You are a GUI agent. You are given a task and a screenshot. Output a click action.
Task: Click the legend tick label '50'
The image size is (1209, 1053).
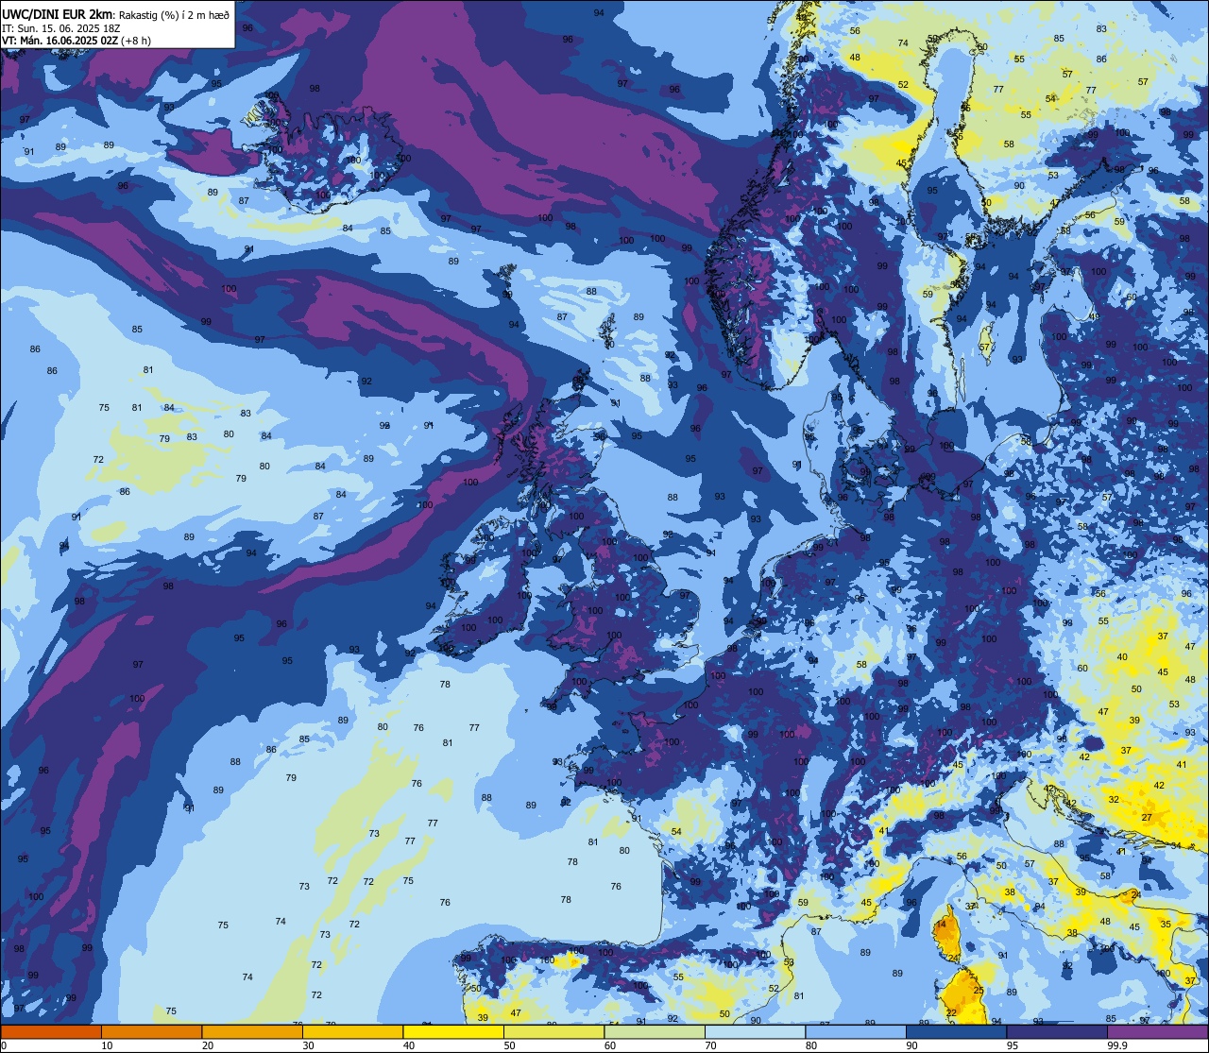click(509, 1045)
